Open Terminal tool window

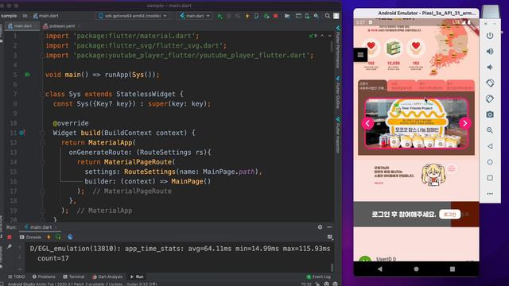(x=74, y=276)
